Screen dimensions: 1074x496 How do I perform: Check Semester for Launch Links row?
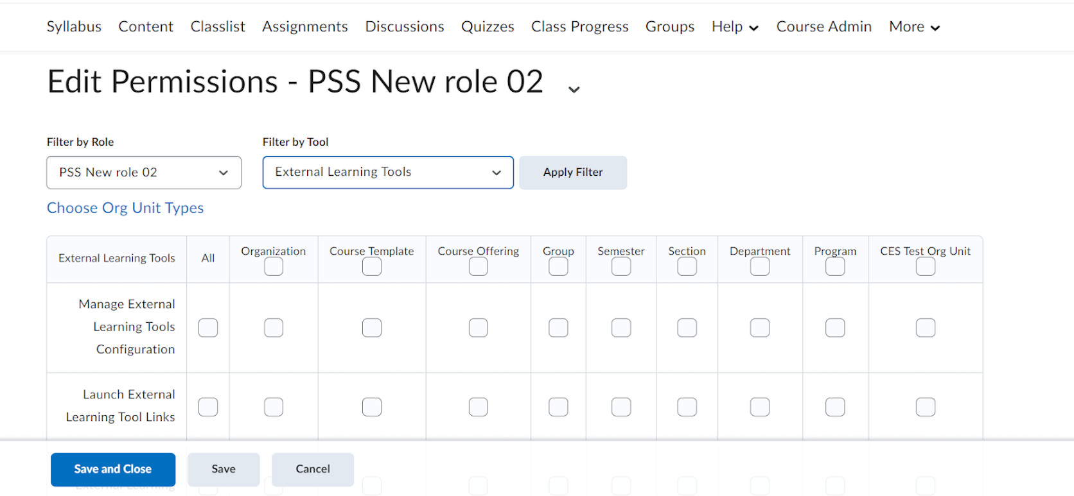tap(621, 407)
